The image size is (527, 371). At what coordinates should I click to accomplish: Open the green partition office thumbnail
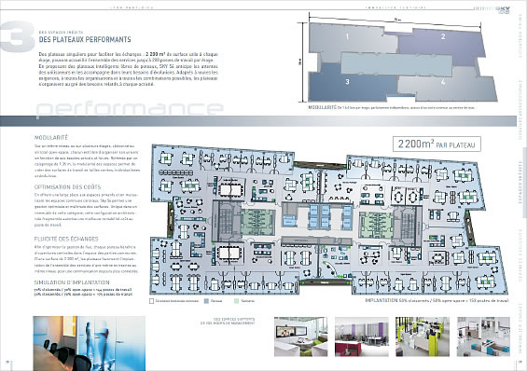coord(423,337)
